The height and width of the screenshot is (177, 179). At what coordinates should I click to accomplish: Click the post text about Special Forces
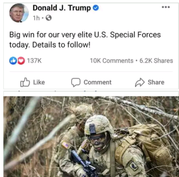pos(85,40)
